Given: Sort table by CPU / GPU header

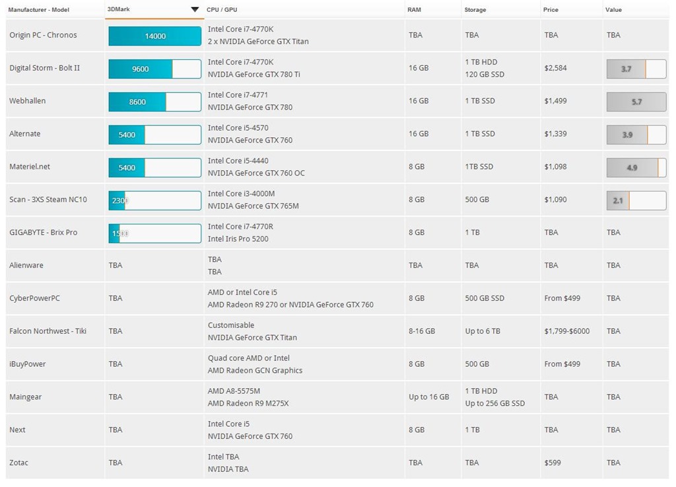Looking at the screenshot, I should pyautogui.click(x=221, y=10).
